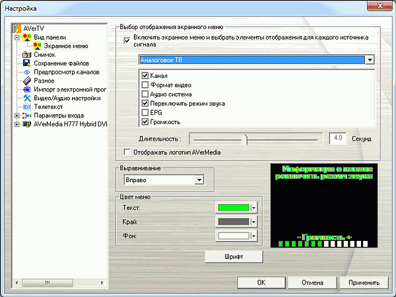The image size is (396, 297).
Task: Expand the AVerMedia H777 Hybrid node
Action: pos(17,124)
